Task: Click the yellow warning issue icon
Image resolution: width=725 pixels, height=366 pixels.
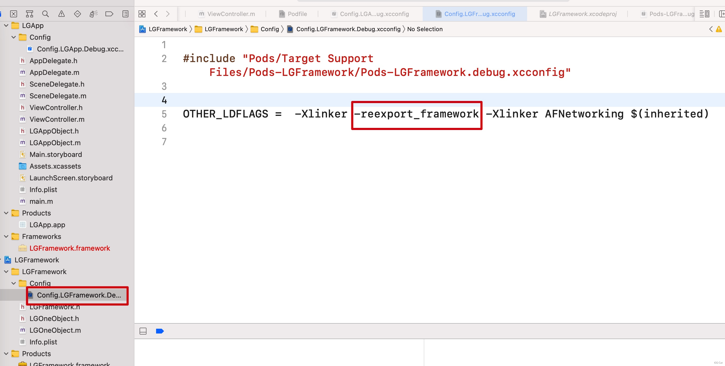Action: coord(719,29)
